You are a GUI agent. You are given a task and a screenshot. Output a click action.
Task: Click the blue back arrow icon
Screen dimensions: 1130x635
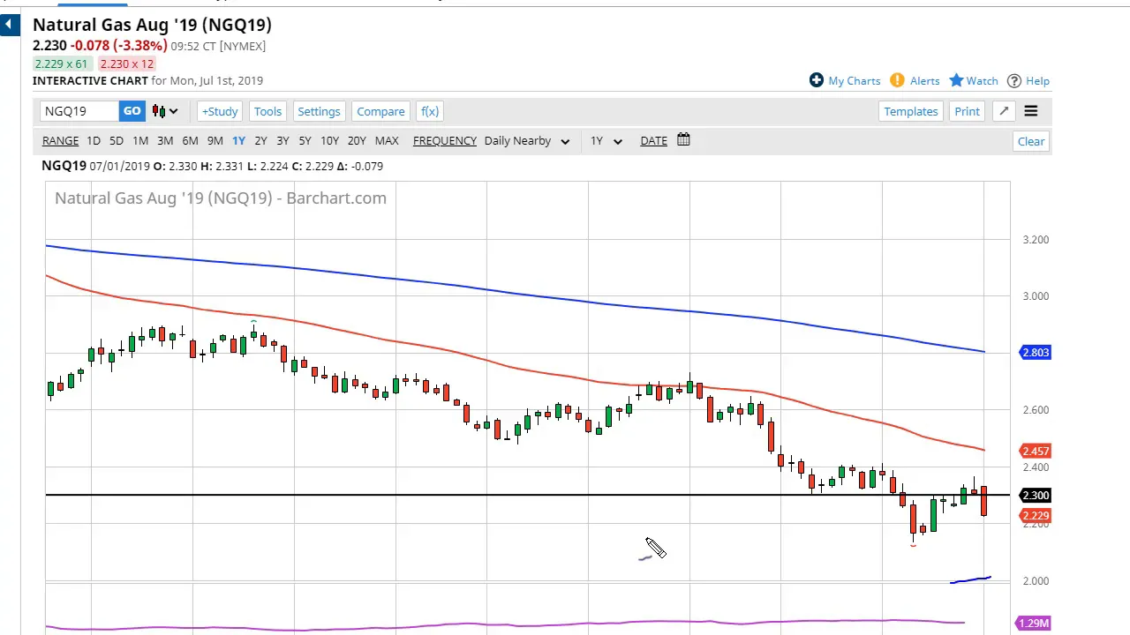pos(10,25)
